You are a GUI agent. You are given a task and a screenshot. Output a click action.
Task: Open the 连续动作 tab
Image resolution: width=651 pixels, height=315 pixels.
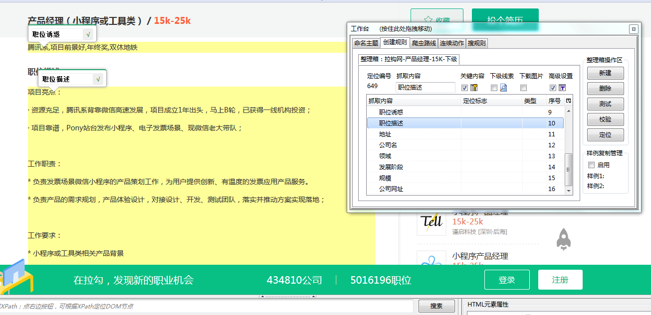tap(452, 43)
